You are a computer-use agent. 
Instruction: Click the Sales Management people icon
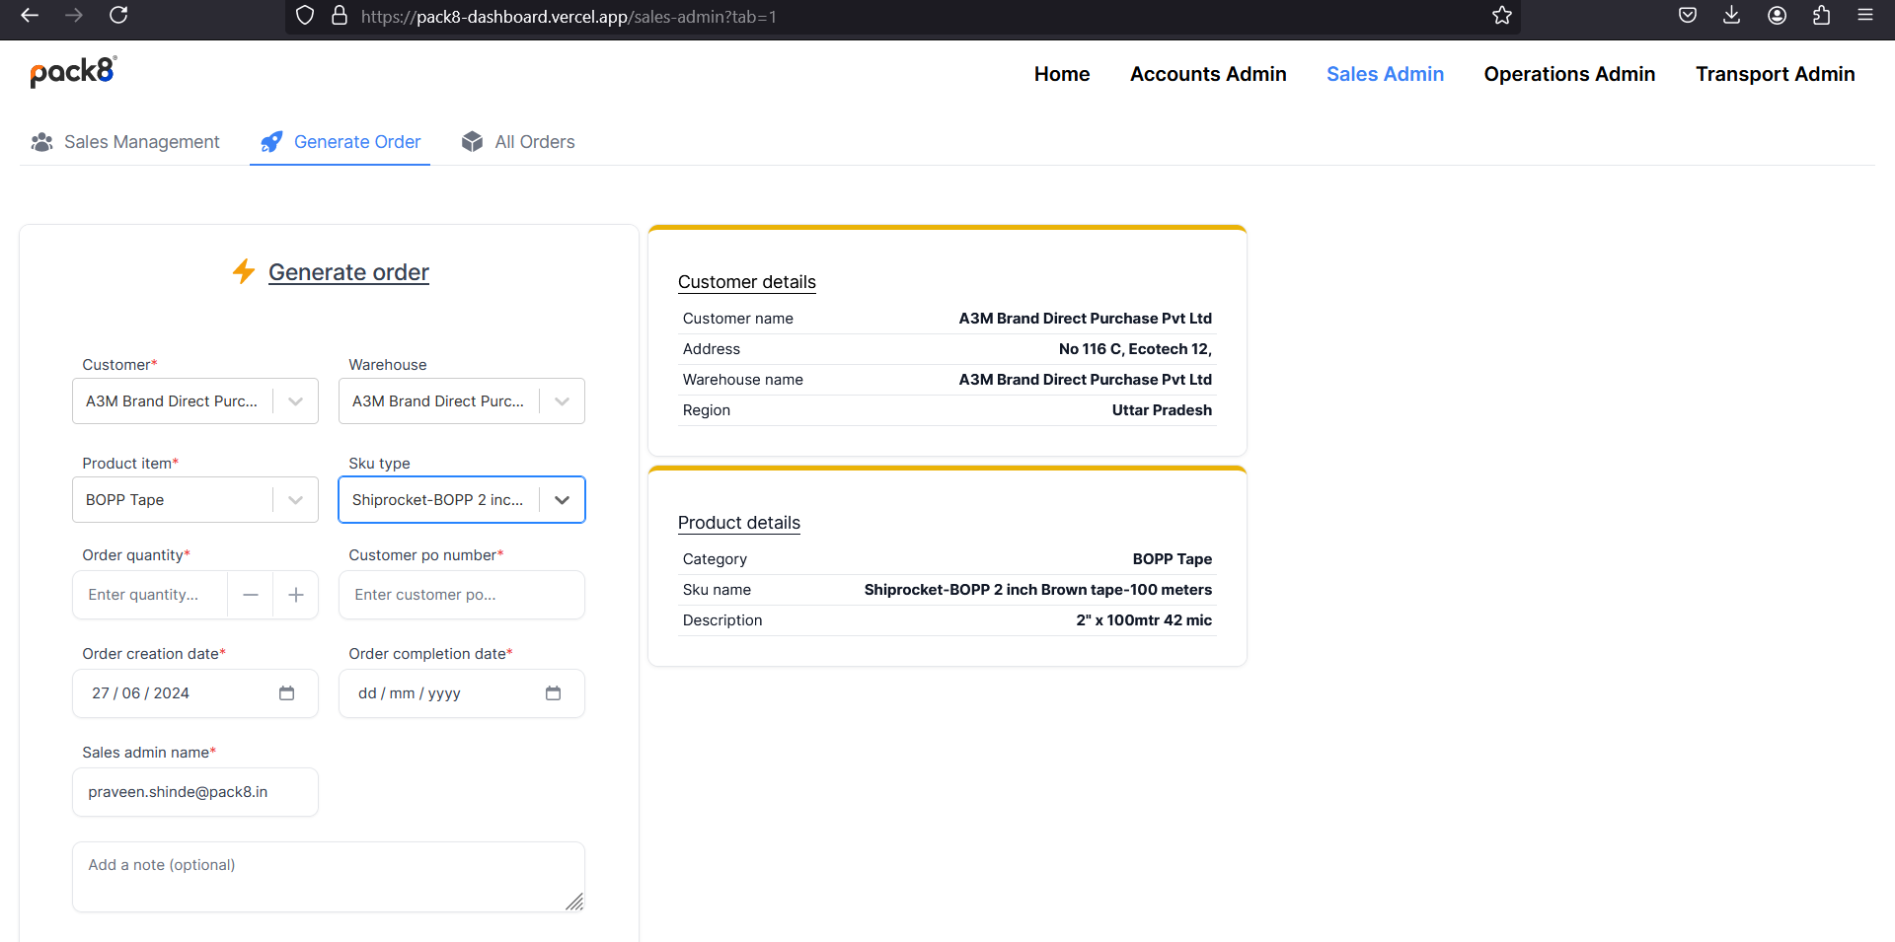pos(41,142)
